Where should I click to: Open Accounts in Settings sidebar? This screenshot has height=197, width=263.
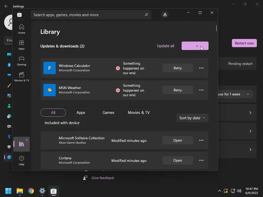coord(9,106)
